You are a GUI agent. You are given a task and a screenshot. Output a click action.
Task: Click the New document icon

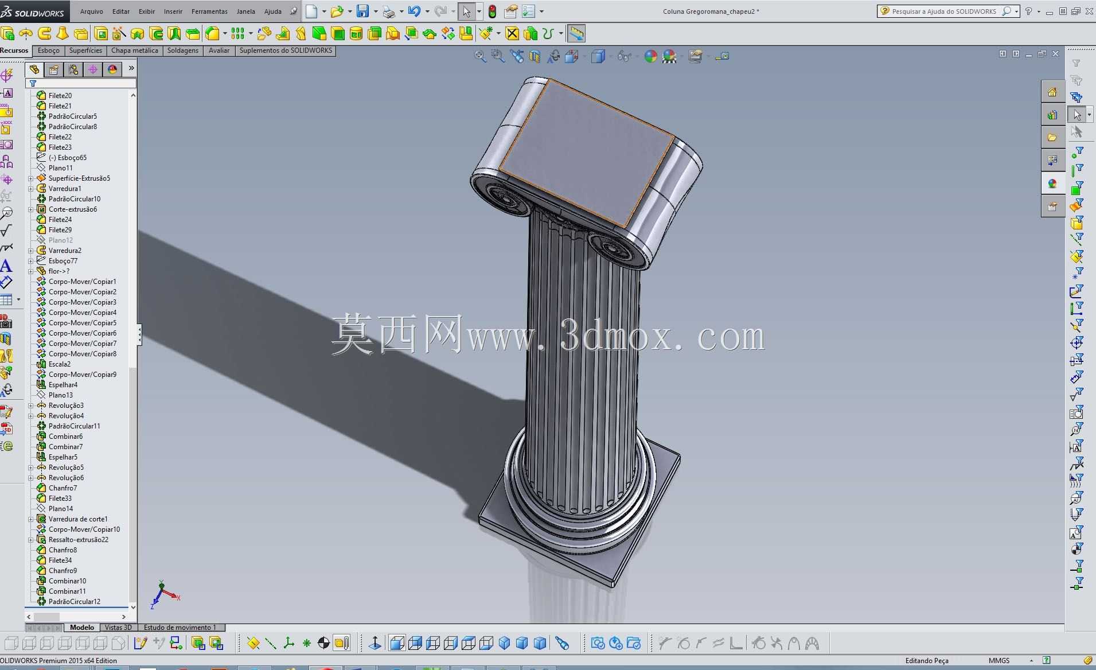311,11
